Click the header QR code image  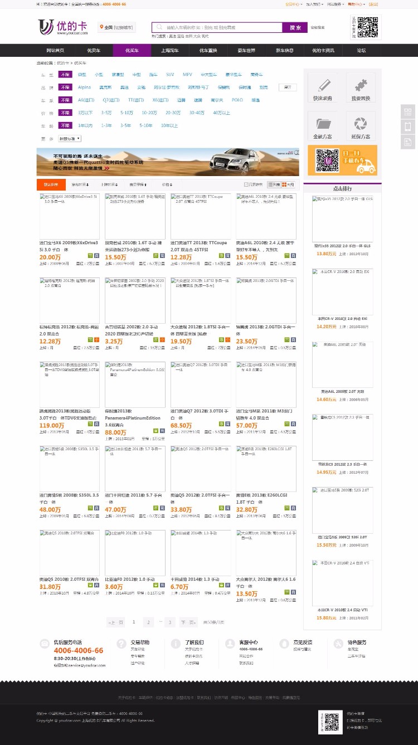tap(368, 27)
